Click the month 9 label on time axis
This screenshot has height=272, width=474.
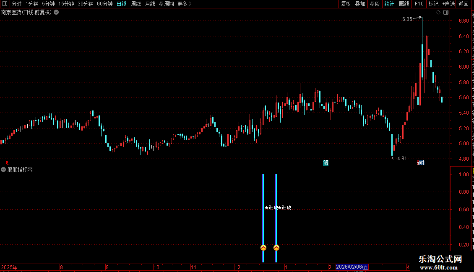[x=107, y=267]
